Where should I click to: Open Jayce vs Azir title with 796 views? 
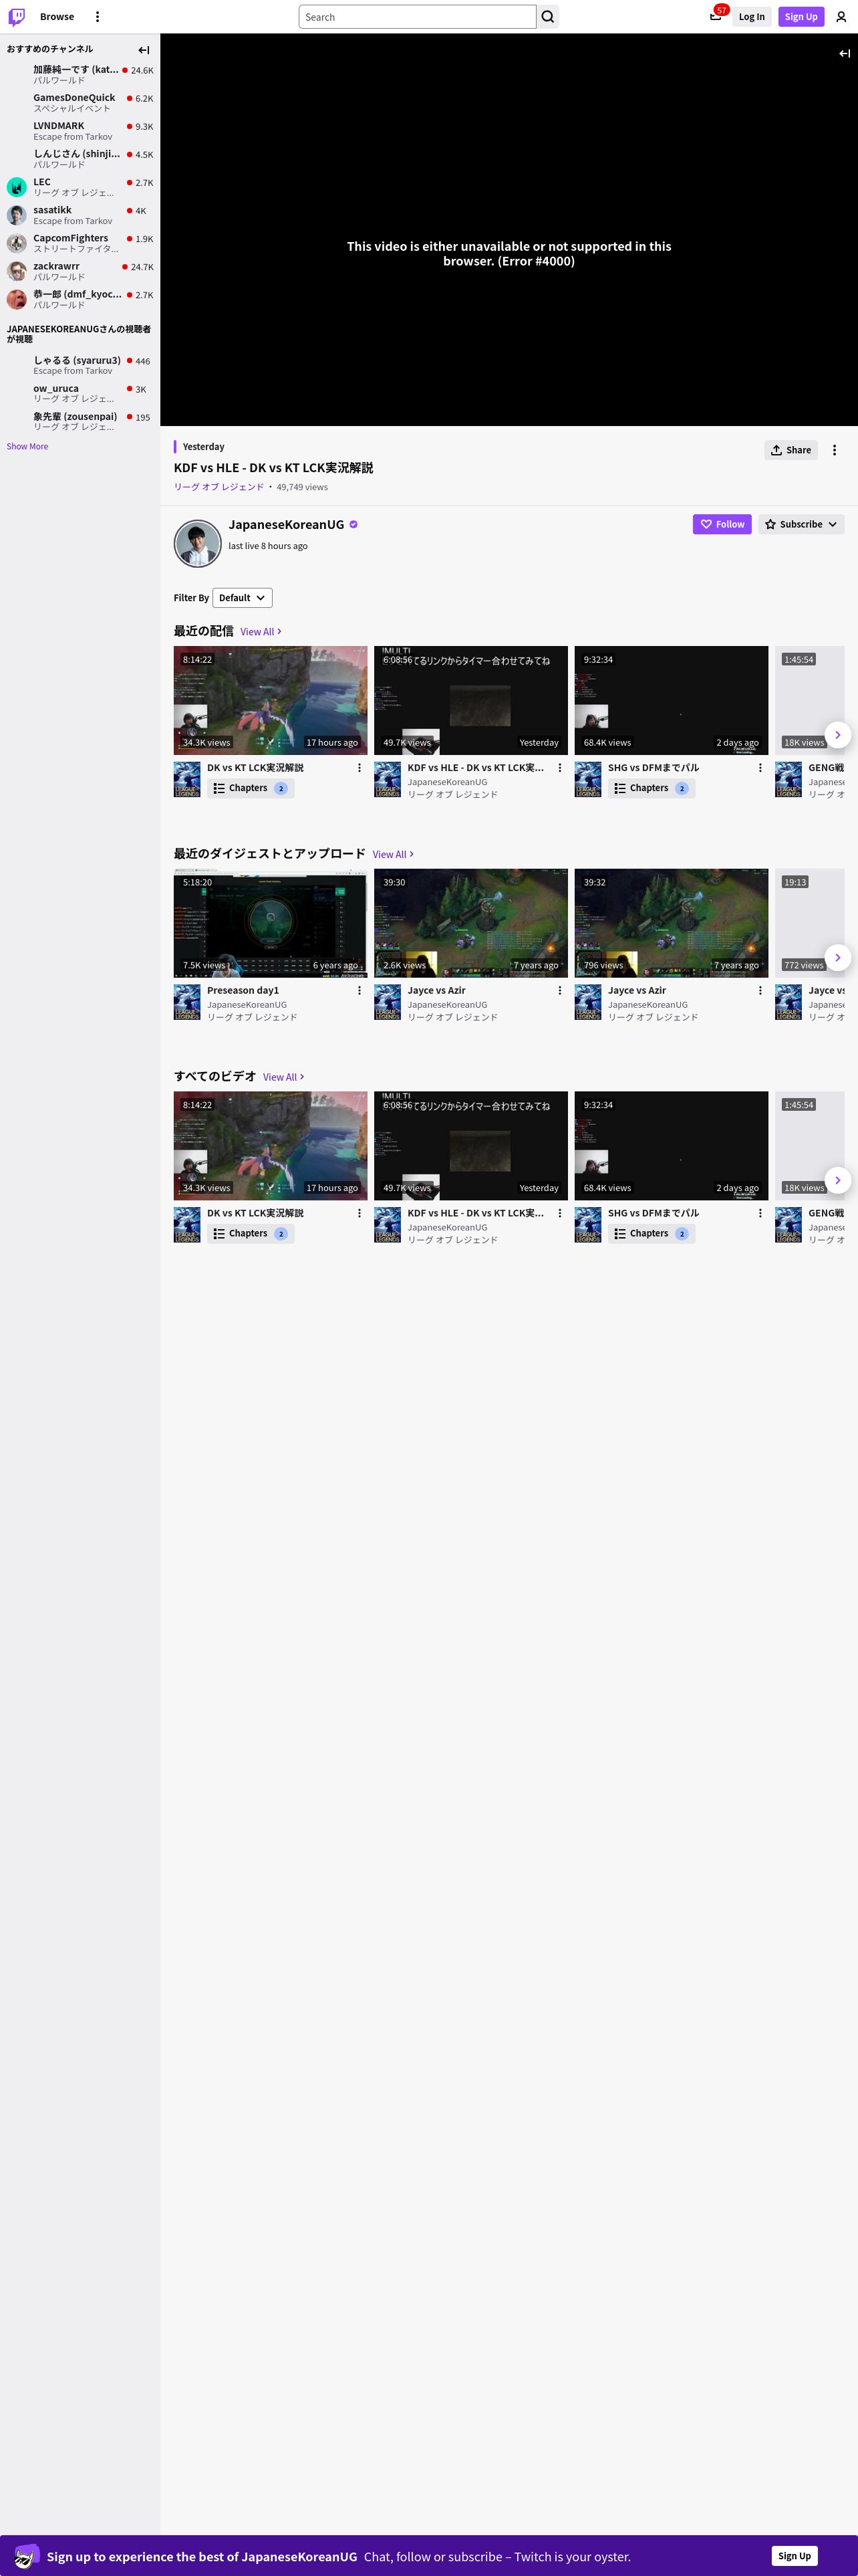pos(637,991)
